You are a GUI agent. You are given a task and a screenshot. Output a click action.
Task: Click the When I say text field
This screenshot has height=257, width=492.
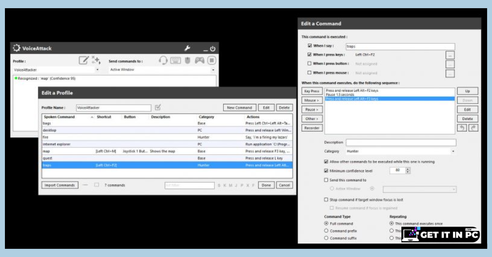(x=400, y=47)
